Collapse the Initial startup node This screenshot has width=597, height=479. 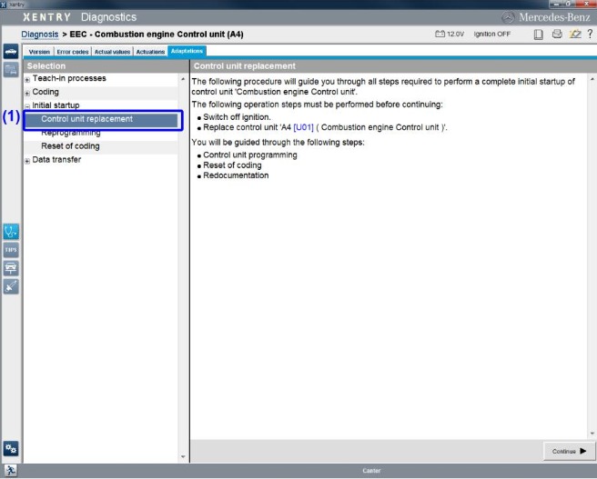pyautogui.click(x=27, y=106)
